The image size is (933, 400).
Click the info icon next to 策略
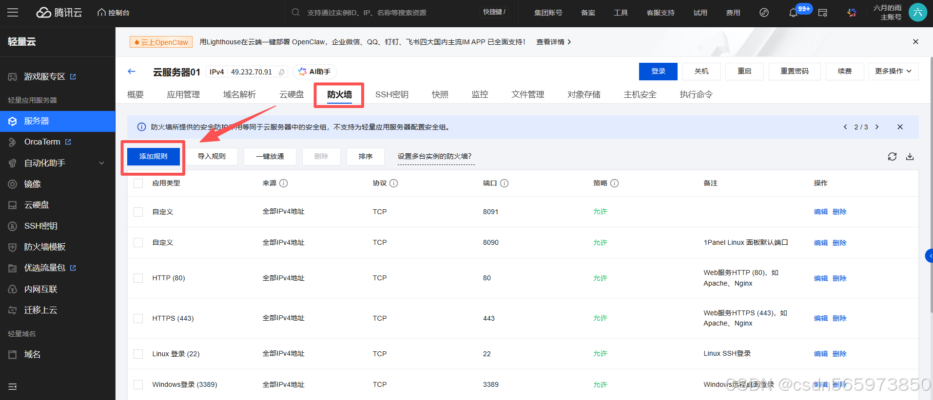coord(615,183)
